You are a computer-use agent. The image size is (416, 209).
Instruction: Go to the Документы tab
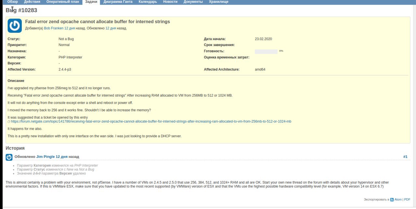pos(193,2)
